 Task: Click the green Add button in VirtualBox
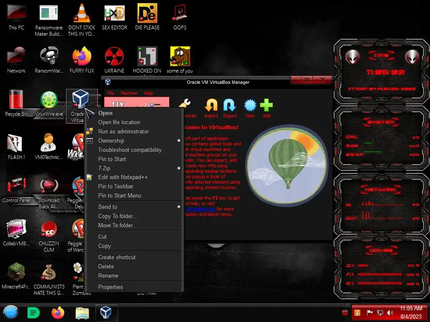[x=267, y=109]
